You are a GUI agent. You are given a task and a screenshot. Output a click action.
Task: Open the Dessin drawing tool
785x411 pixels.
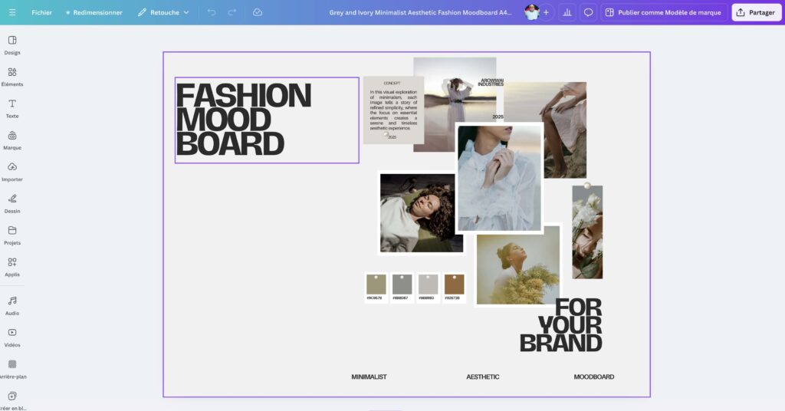click(x=12, y=202)
